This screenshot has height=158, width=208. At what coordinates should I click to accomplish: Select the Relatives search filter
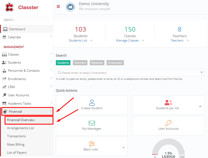pyautogui.click(x=97, y=63)
